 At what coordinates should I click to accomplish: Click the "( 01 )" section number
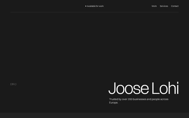tap(13, 84)
